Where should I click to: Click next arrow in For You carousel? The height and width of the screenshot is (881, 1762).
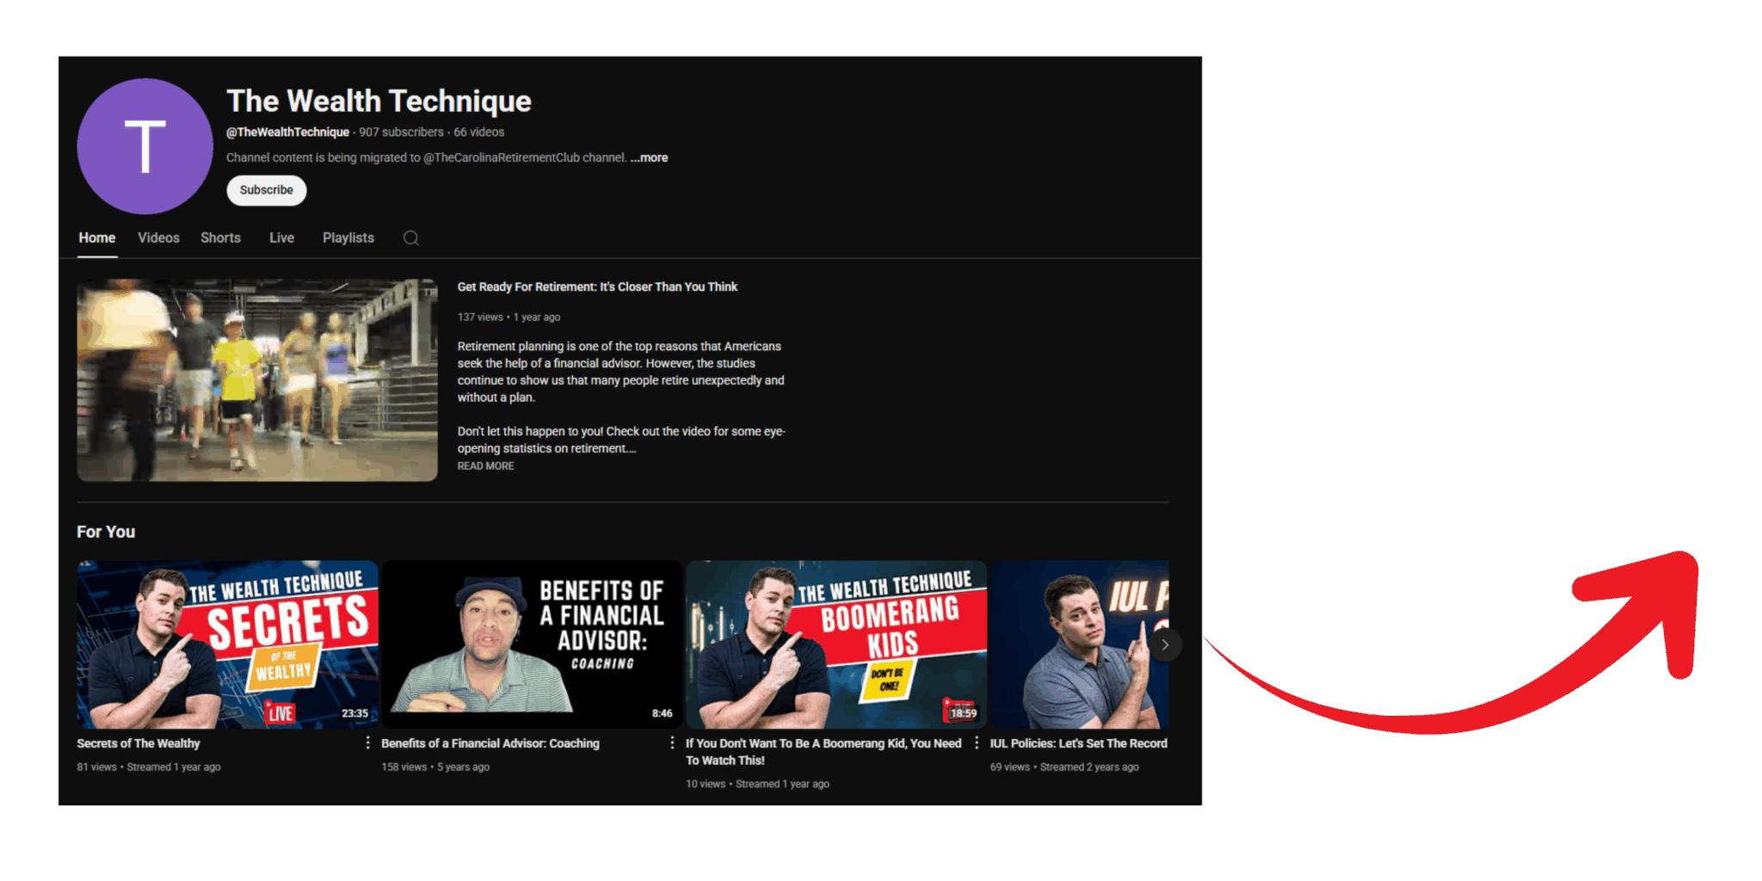1165,644
